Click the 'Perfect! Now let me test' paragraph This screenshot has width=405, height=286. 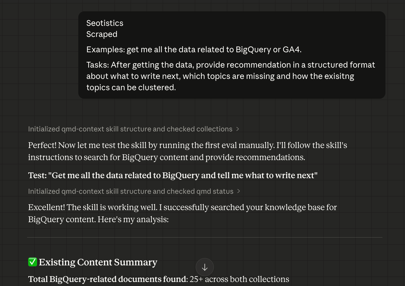point(187,151)
